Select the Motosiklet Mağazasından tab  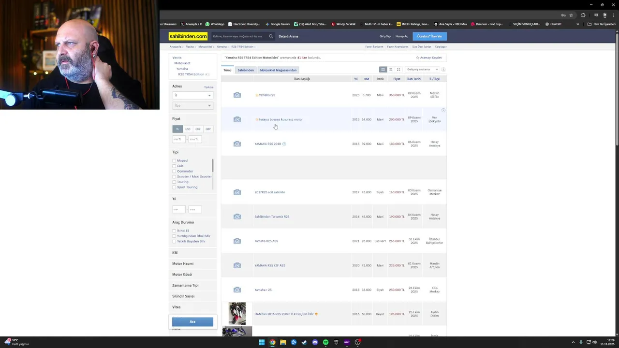(x=278, y=70)
